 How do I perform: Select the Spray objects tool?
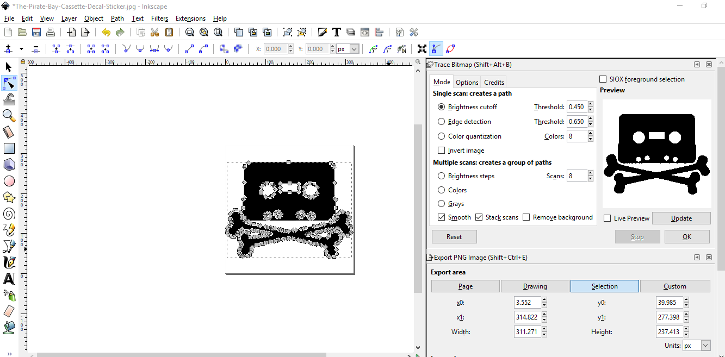[9, 295]
